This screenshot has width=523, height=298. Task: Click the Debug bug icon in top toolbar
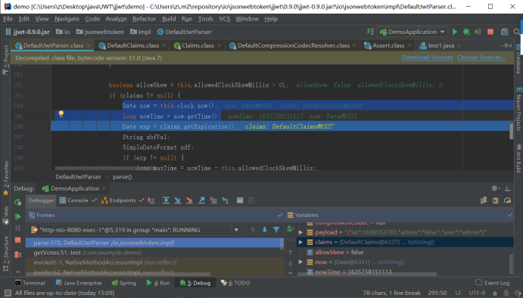point(466,32)
